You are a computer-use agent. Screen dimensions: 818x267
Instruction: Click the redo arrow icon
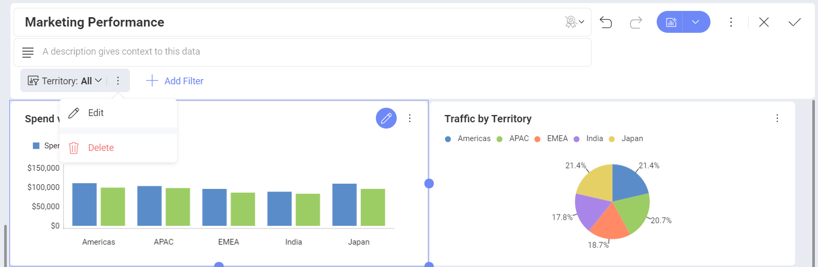point(636,22)
